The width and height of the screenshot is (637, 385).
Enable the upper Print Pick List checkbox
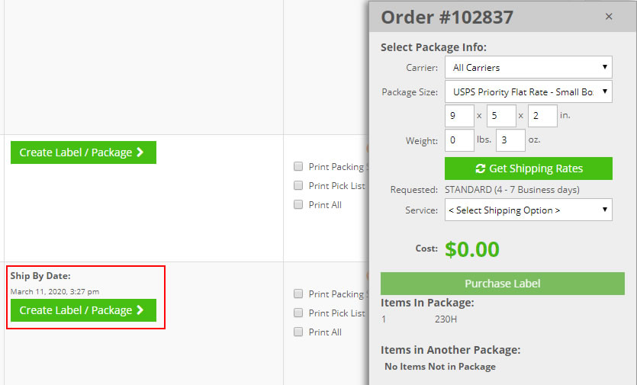coord(299,185)
